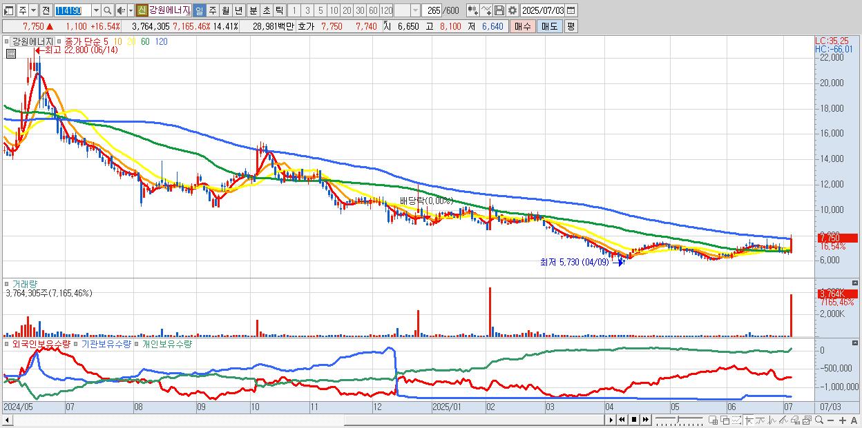The image size is (862, 428).
Task: Open the indicator add tool icon
Action: (x=473, y=10)
